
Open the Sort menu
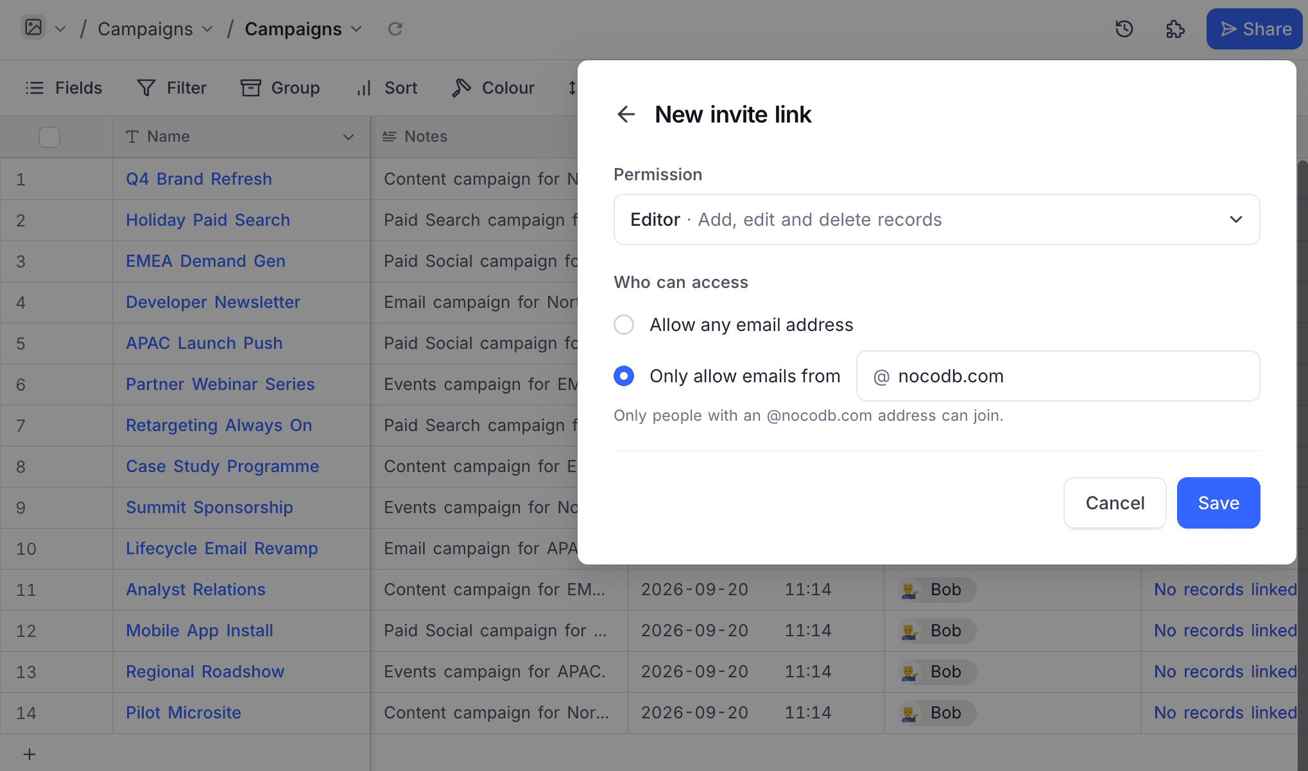pyautogui.click(x=387, y=88)
